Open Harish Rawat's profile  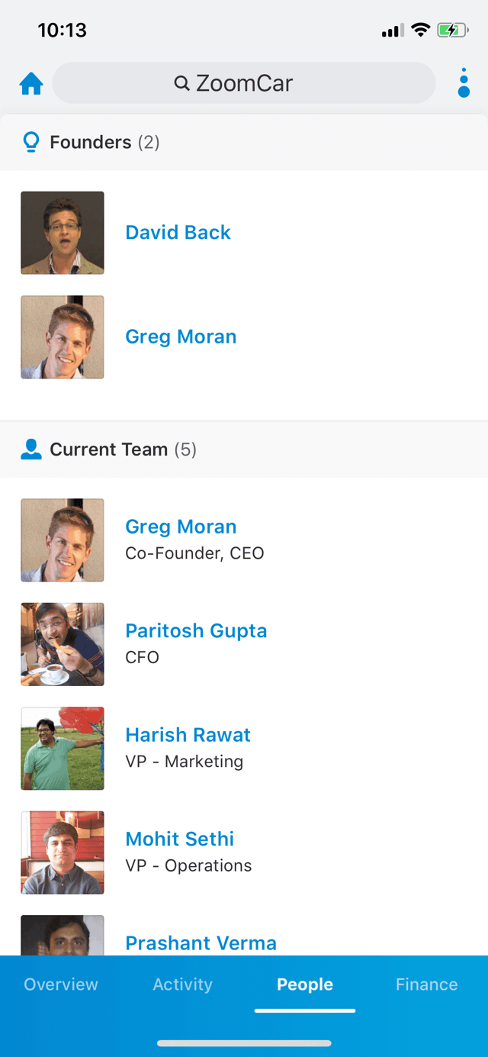coord(188,734)
